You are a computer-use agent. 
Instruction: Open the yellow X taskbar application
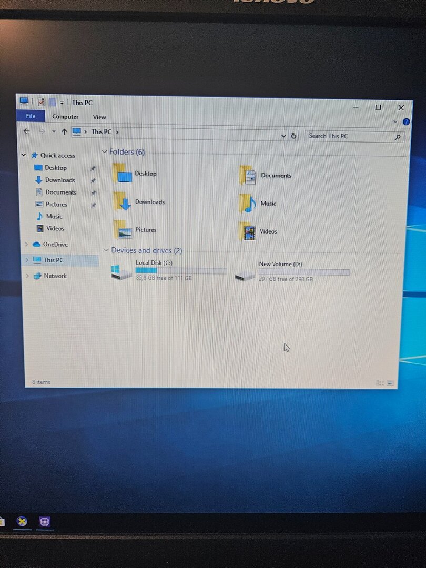pyautogui.click(x=22, y=521)
